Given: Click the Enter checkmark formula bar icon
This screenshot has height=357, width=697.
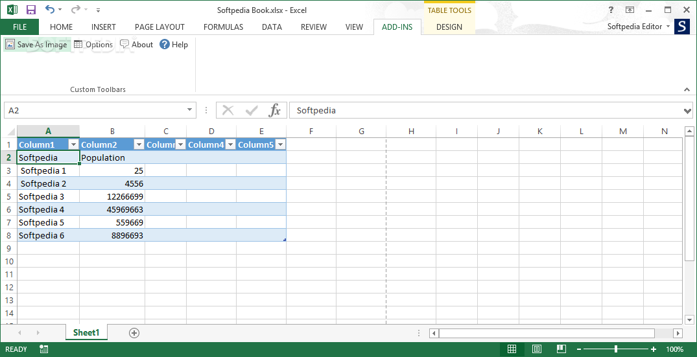Looking at the screenshot, I should [x=252, y=111].
